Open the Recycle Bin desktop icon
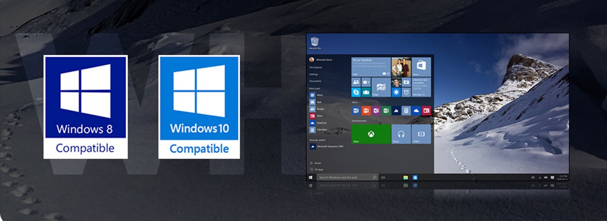 coord(314,43)
